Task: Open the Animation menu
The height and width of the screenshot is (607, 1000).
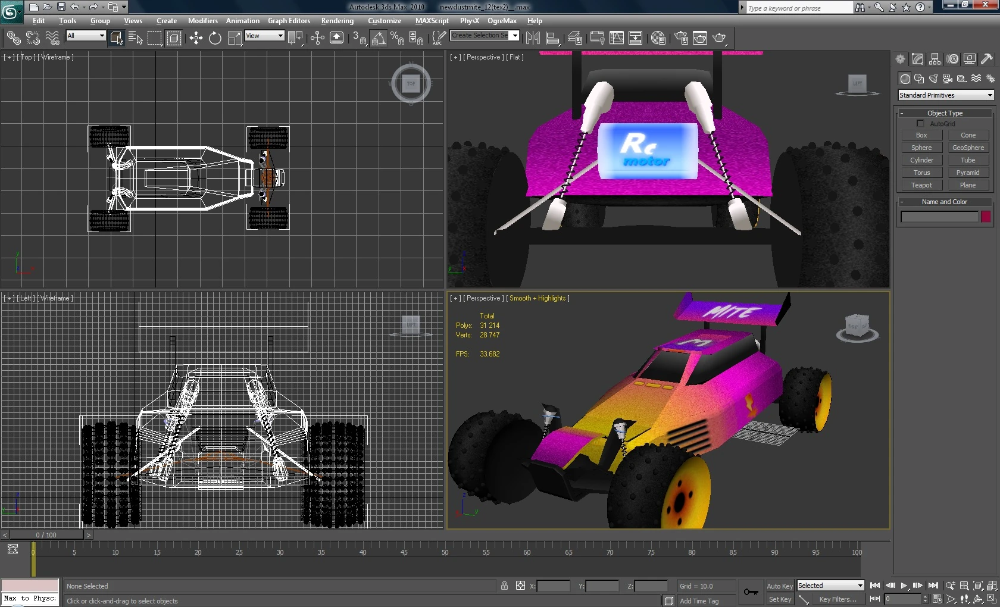Action: click(x=243, y=21)
